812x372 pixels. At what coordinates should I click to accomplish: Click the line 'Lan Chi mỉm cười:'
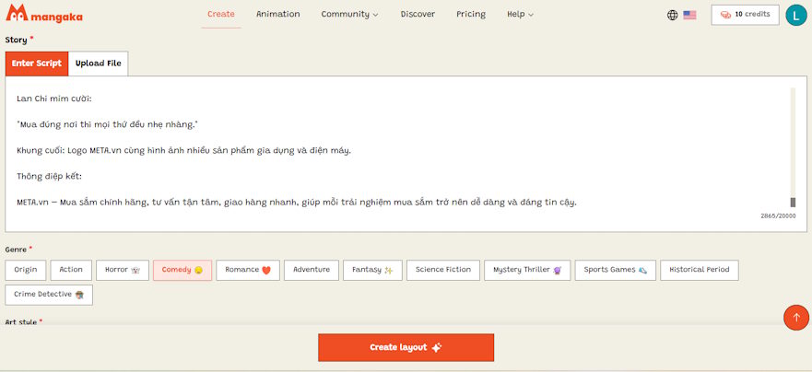point(53,99)
